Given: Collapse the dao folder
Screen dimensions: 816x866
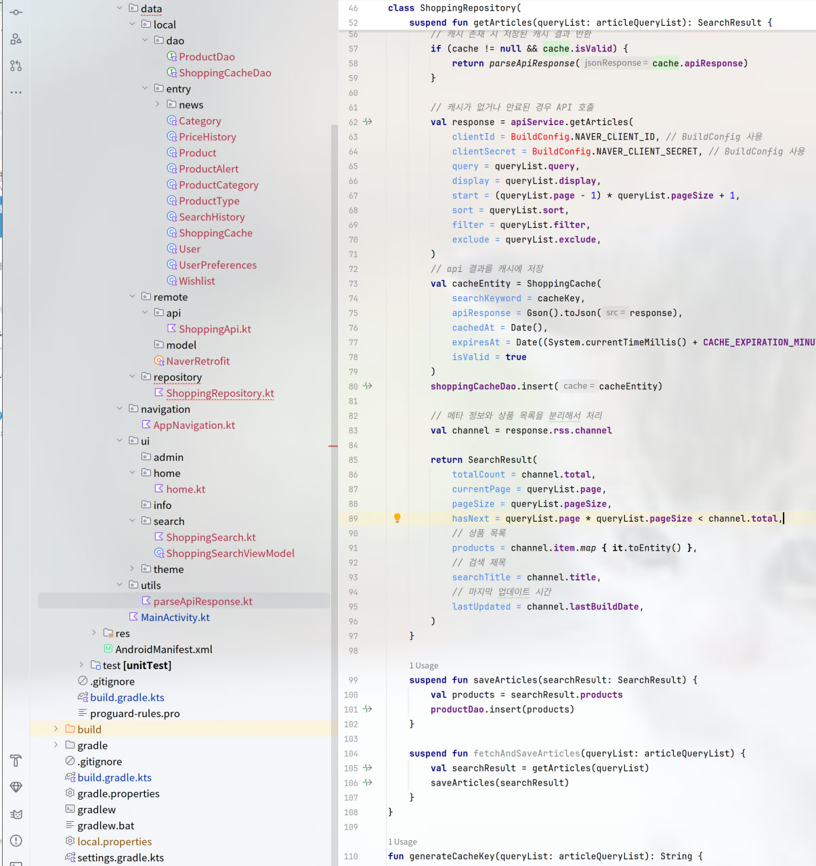Looking at the screenshot, I should point(145,41).
